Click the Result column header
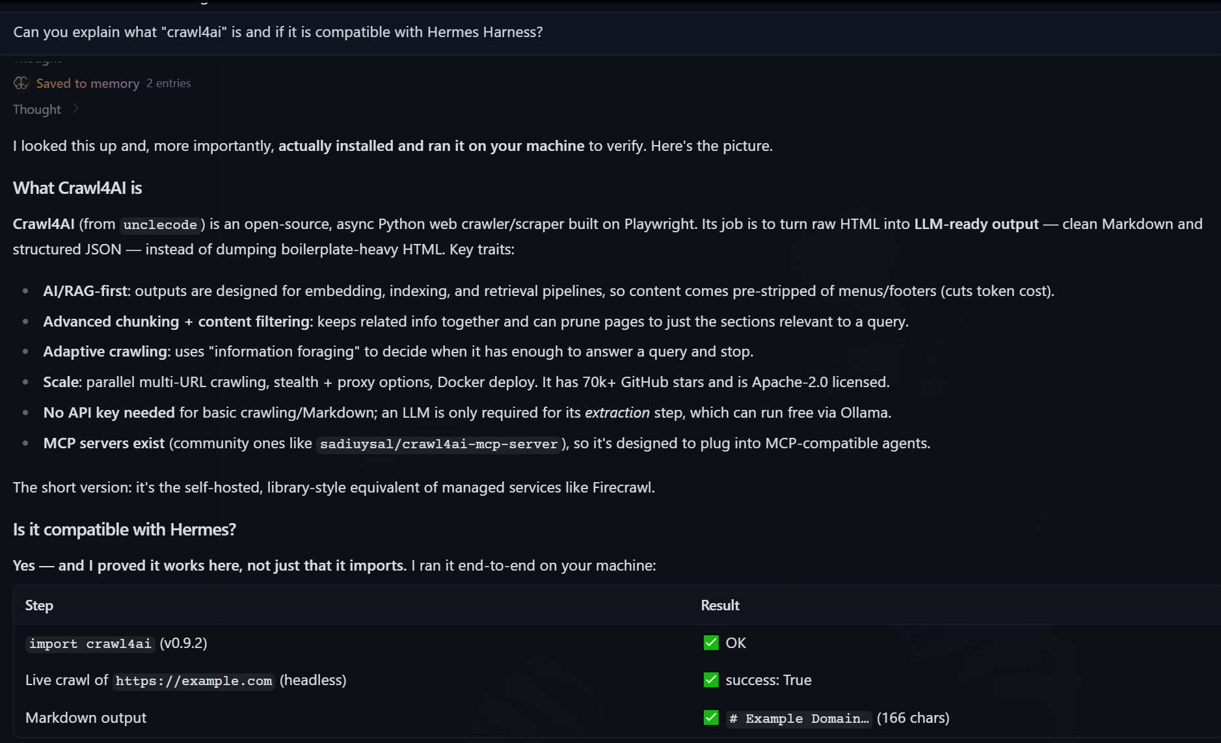Viewport: 1221px width, 743px height. pos(720,605)
